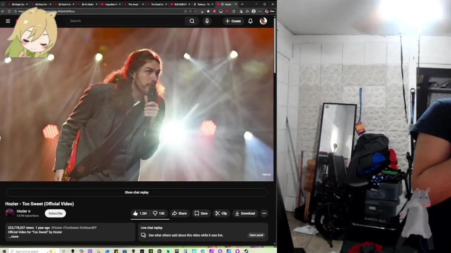Launch Steam from the taskbar
Viewport: 451px width, 253px height.
click(x=246, y=251)
